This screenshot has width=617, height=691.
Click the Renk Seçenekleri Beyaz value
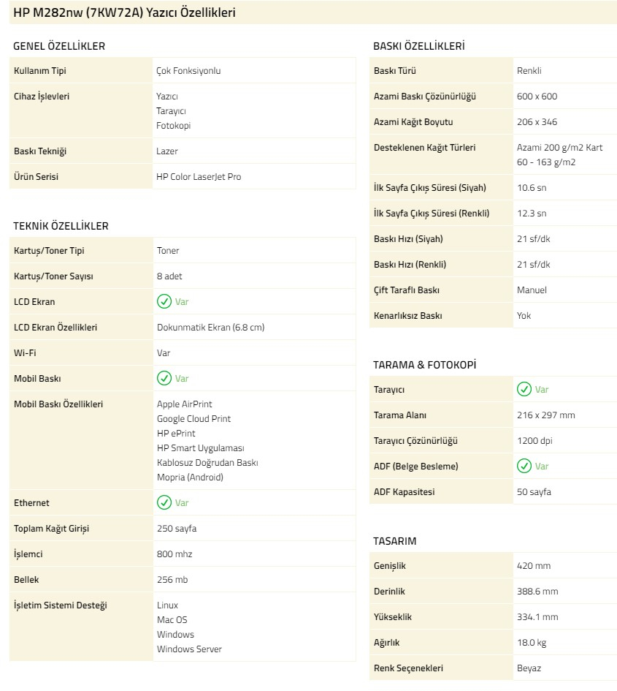point(529,668)
